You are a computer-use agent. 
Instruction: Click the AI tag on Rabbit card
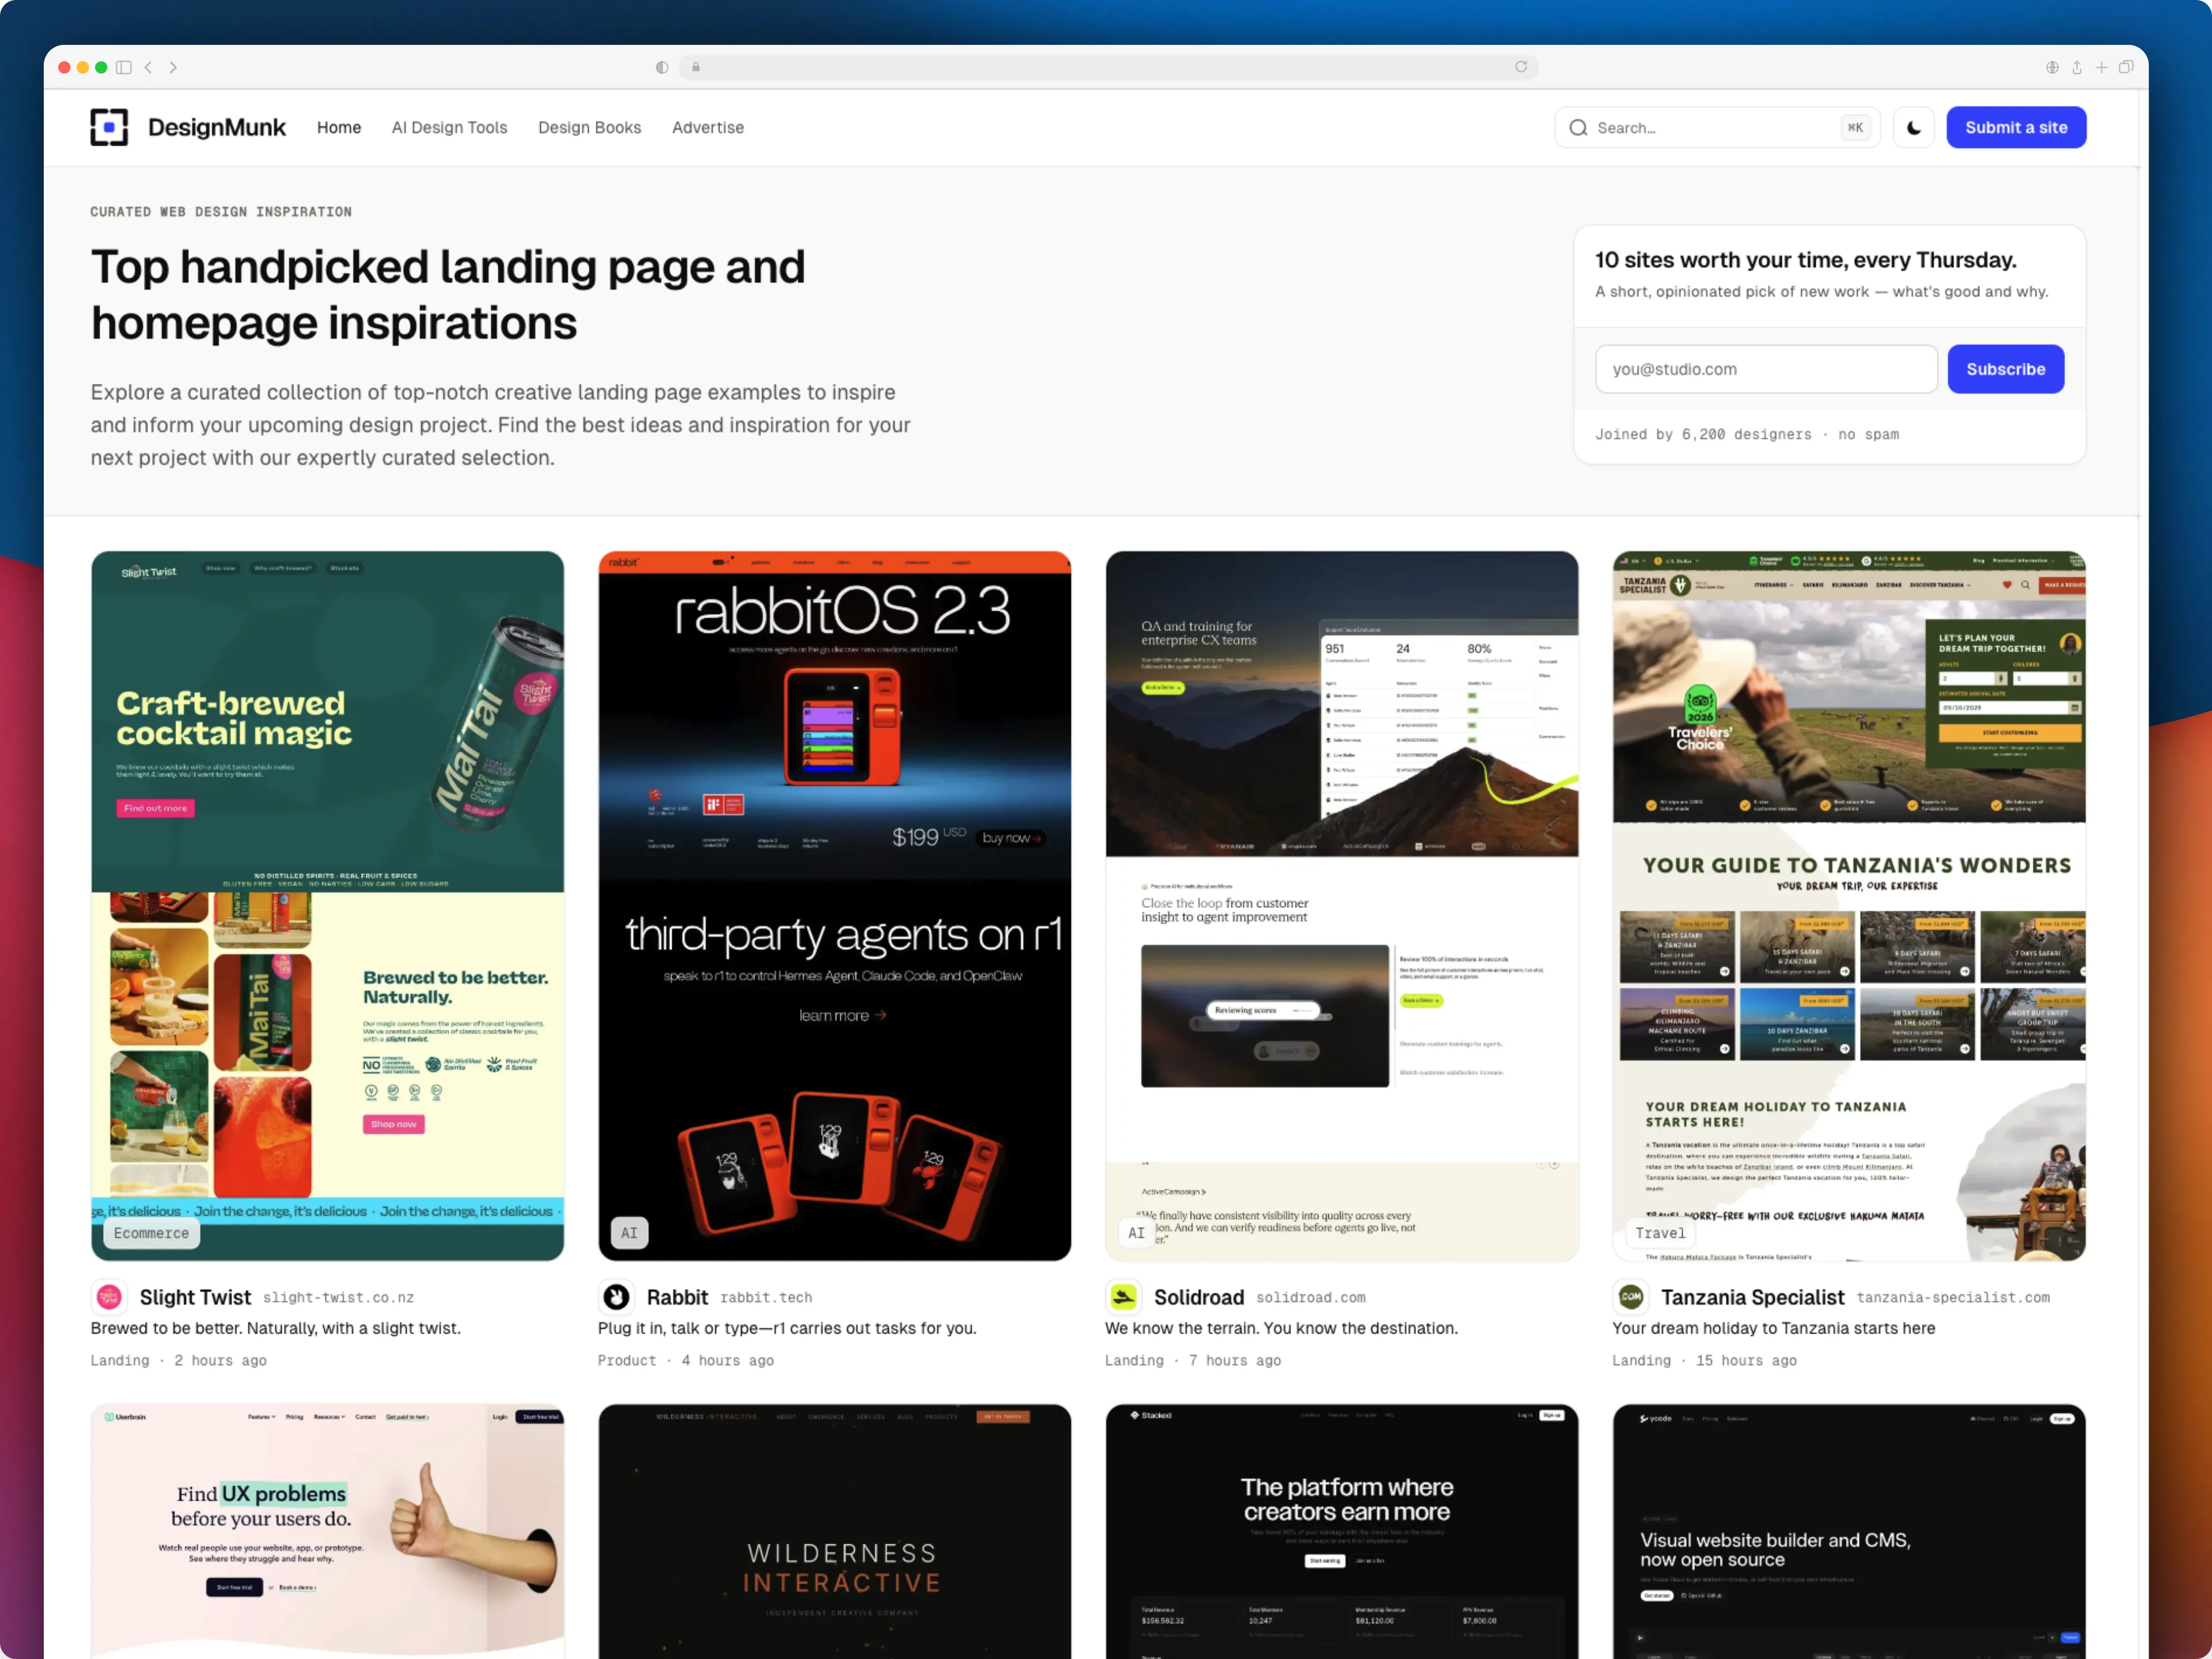pos(629,1233)
